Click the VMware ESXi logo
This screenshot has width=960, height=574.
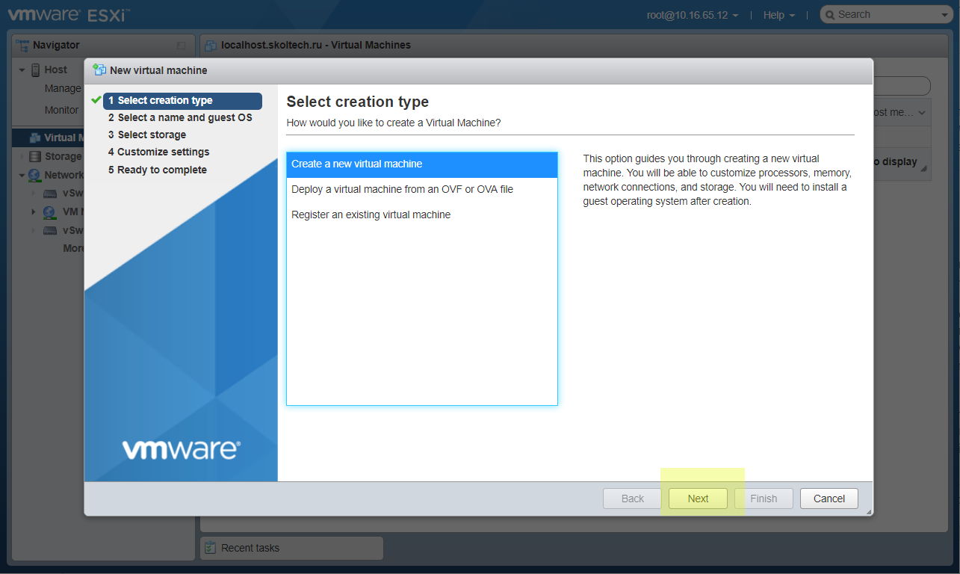[x=67, y=15]
